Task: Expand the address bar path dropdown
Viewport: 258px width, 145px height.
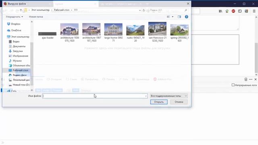Action: pyautogui.click(x=140, y=10)
